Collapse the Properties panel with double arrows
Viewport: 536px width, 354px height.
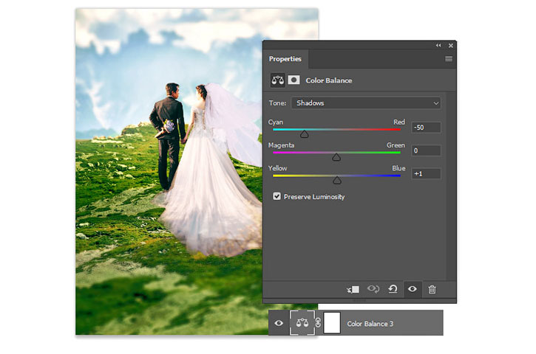(x=438, y=46)
